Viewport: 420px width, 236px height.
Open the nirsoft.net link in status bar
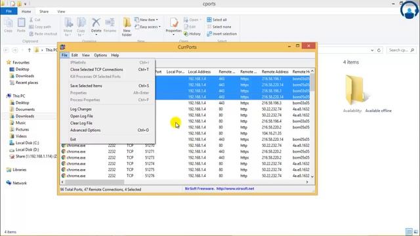[x=235, y=189]
